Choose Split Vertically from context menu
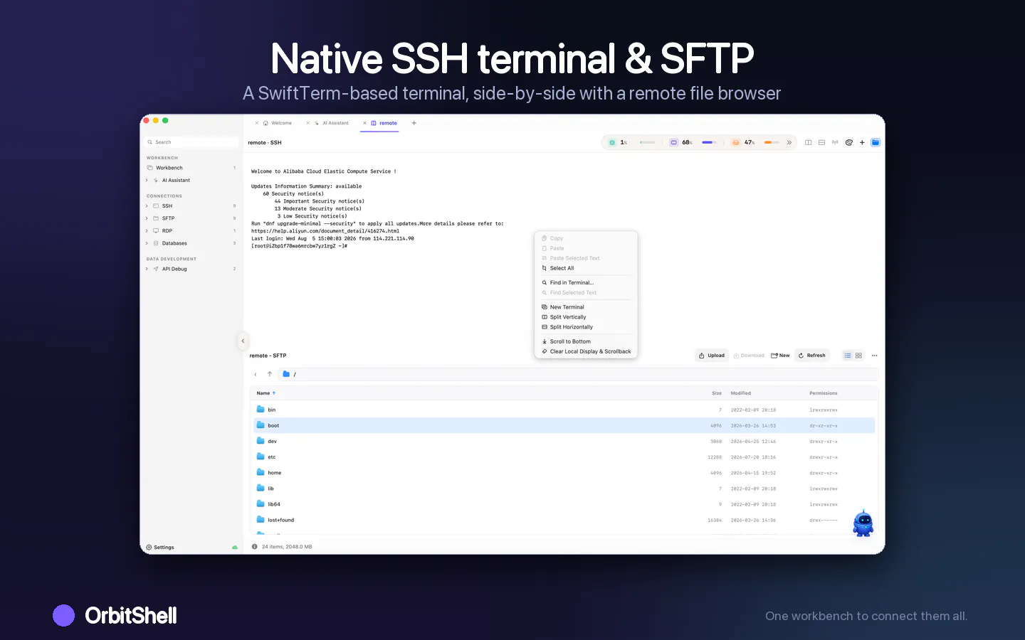Screen dimensions: 1025x640 click(586, 317)
